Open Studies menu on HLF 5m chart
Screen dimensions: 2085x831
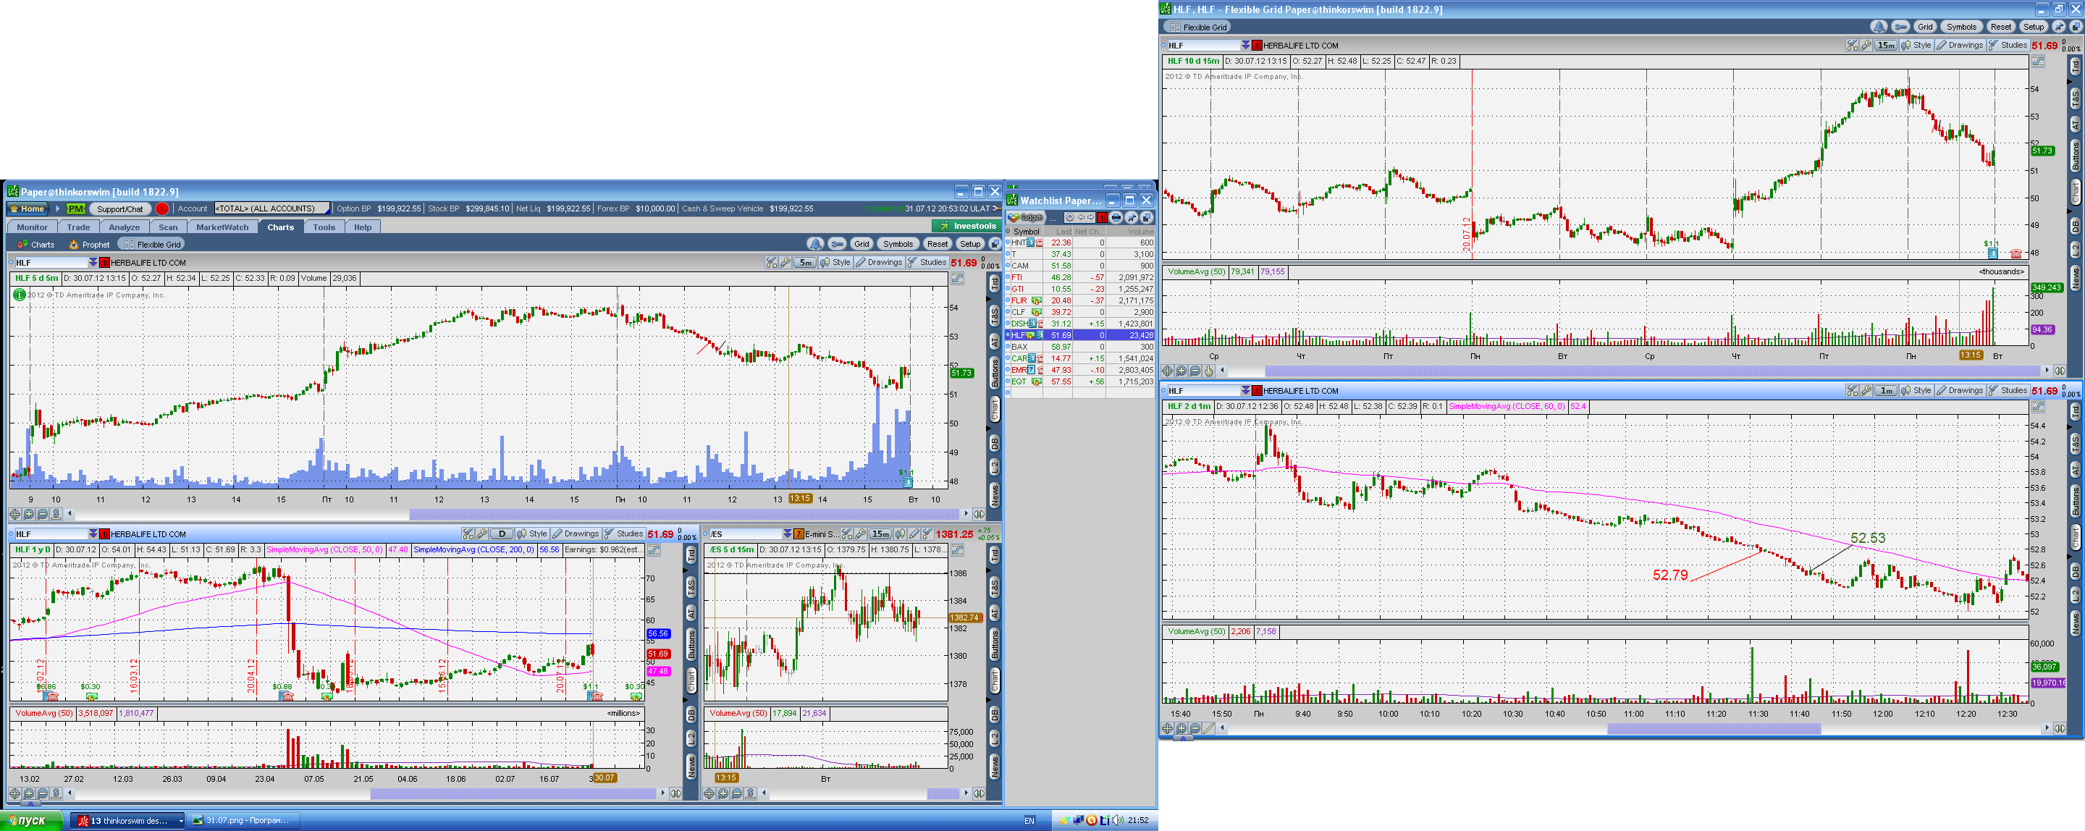point(927,263)
